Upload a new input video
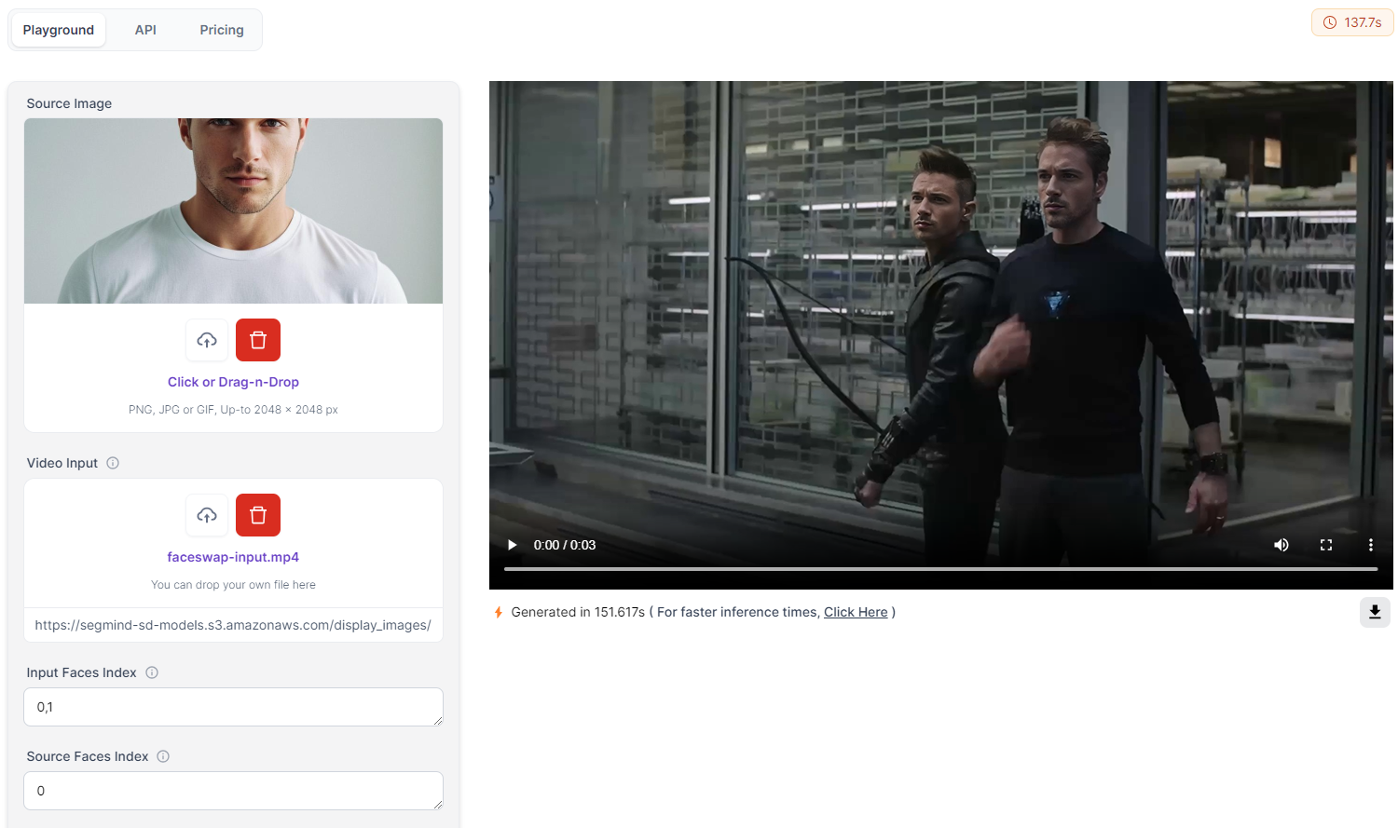The image size is (1398, 828). (x=207, y=515)
